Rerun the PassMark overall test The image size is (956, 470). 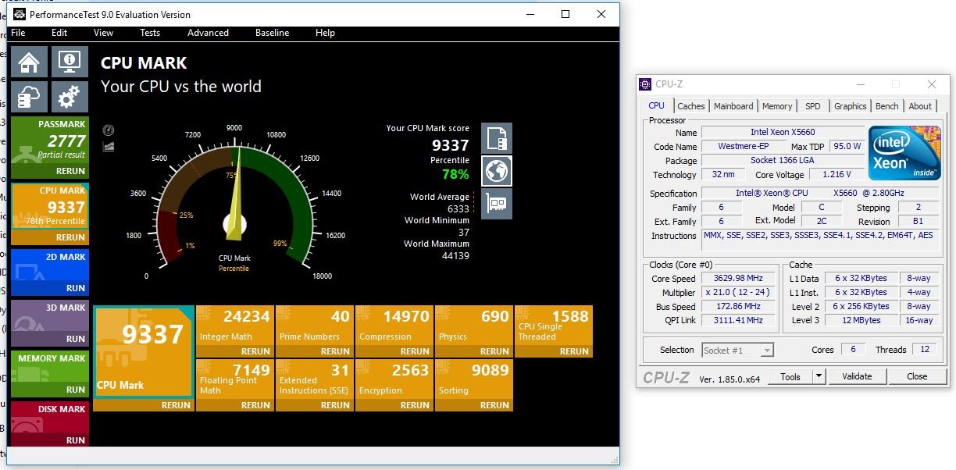click(48, 171)
